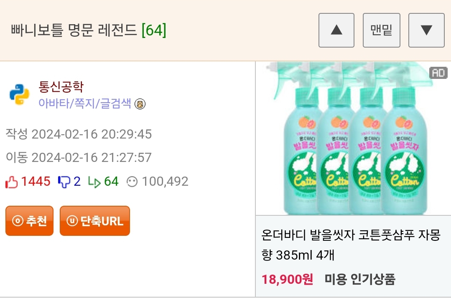Click the Python logo avatar
Screen dimensions: 451x298
[19, 94]
